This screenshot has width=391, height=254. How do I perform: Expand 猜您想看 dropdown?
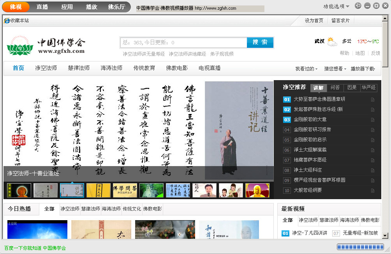335,69
